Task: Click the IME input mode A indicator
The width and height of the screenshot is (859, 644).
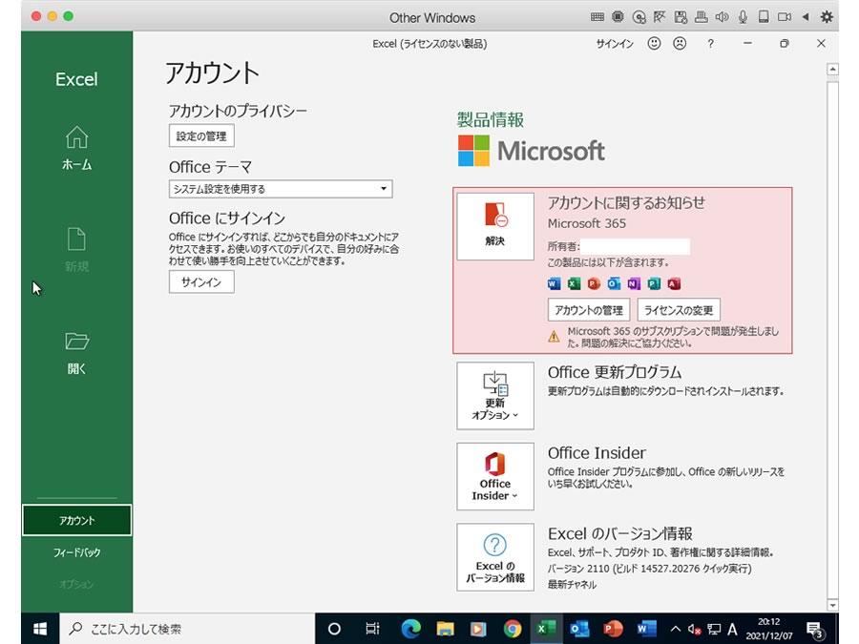Action: pyautogui.click(x=732, y=630)
